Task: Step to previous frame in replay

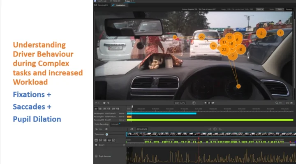Action: pyautogui.click(x=209, y=129)
